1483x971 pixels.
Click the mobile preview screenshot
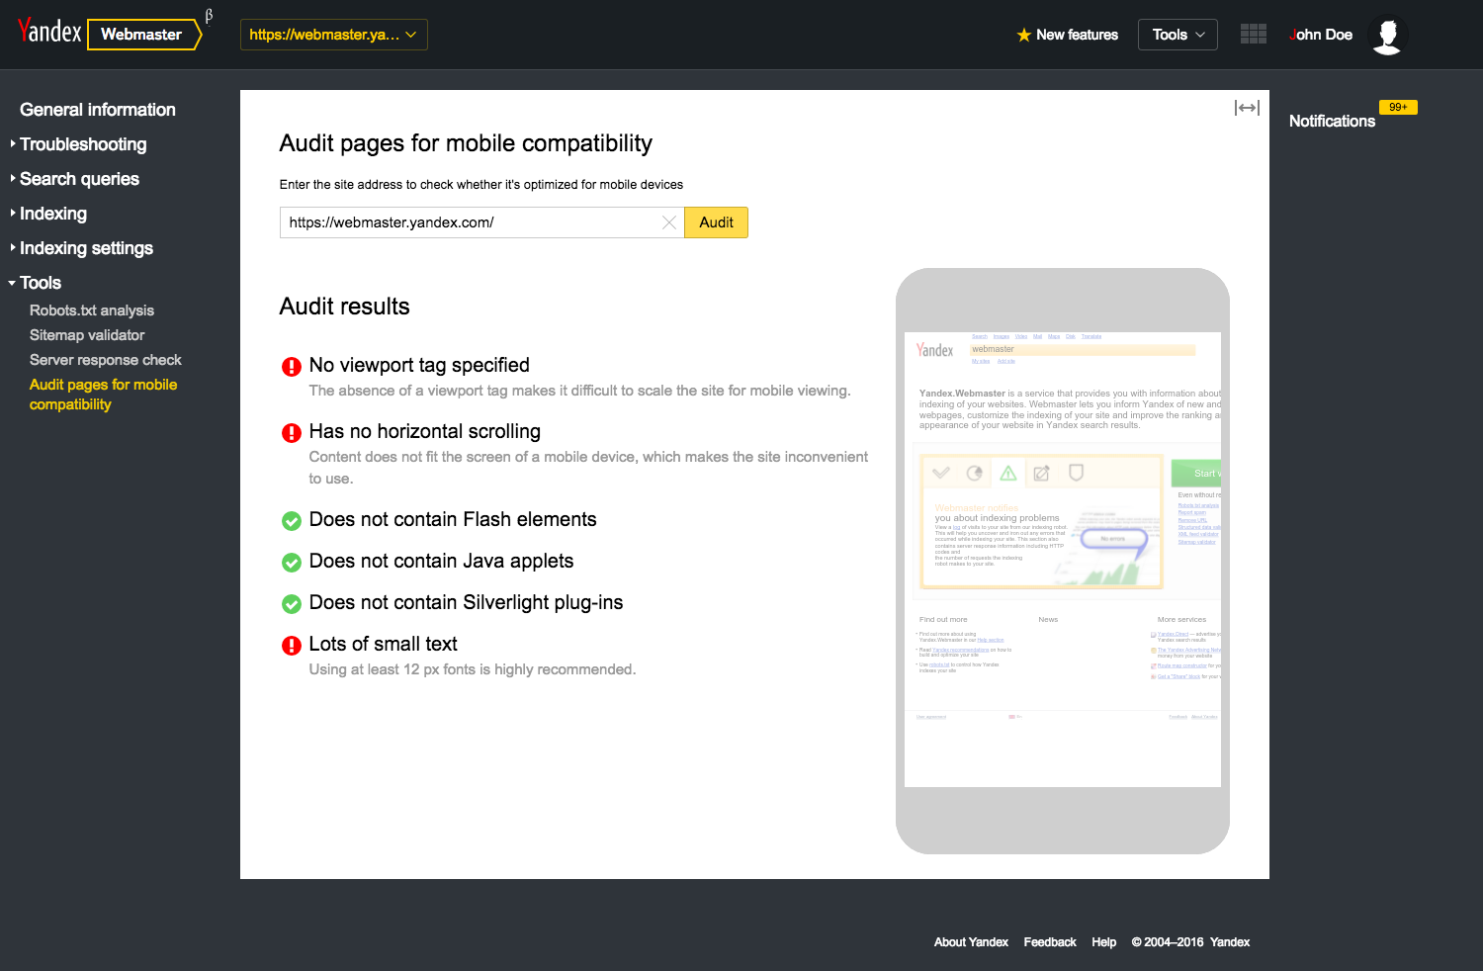pyautogui.click(x=1063, y=560)
